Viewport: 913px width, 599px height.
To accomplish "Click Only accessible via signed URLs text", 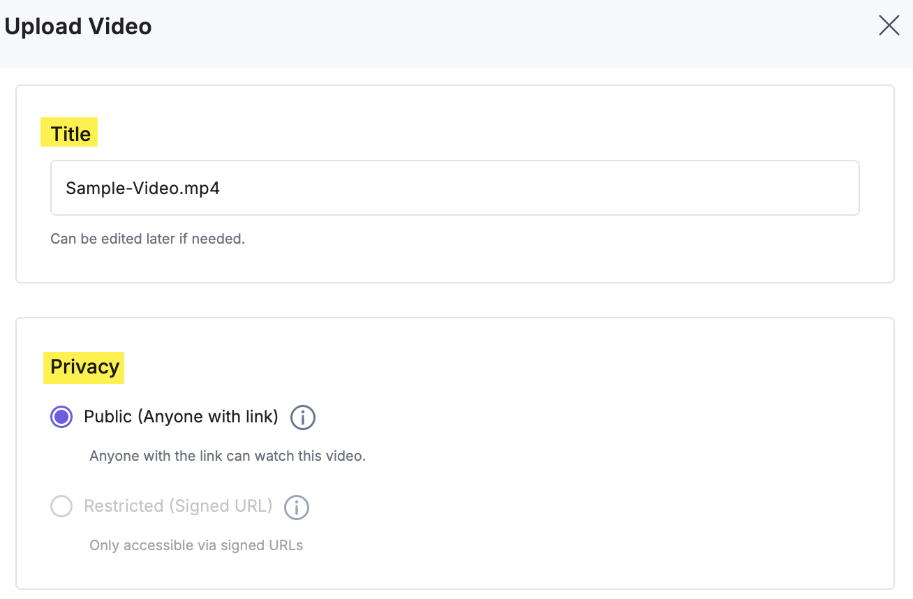I will click(x=195, y=545).
